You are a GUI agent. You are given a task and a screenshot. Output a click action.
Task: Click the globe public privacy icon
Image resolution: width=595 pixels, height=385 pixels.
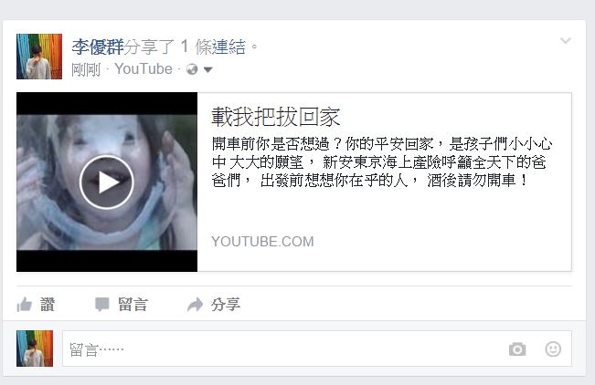[x=192, y=69]
